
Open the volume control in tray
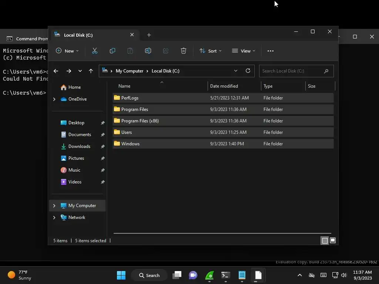[344, 275]
